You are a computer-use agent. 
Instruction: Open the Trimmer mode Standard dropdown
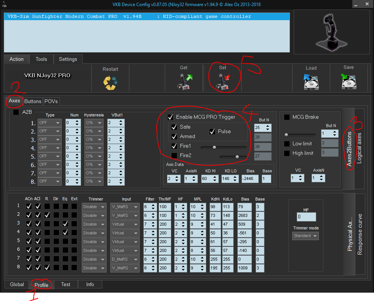click(305, 236)
